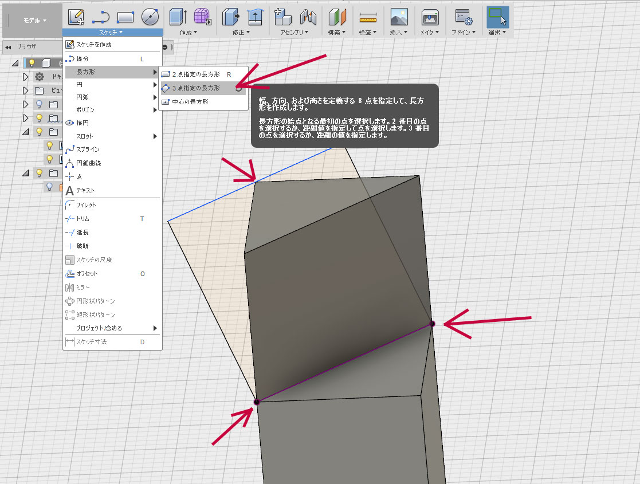This screenshot has width=640, height=484.
Task: Click the Extrude box icon under 作成
Action: (178, 17)
